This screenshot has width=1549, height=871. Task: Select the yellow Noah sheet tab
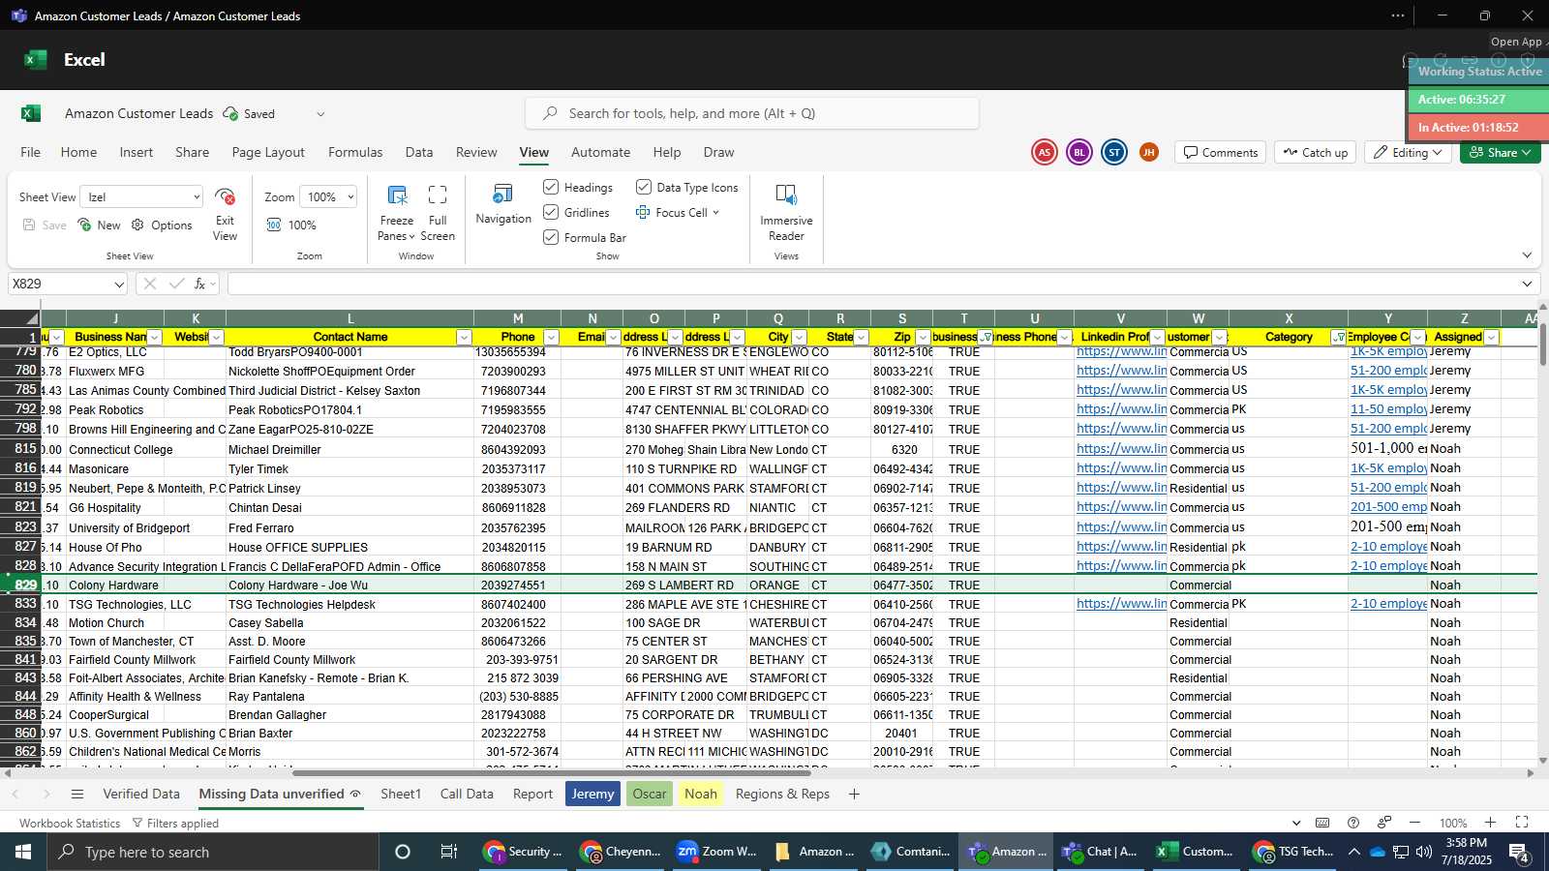click(701, 794)
